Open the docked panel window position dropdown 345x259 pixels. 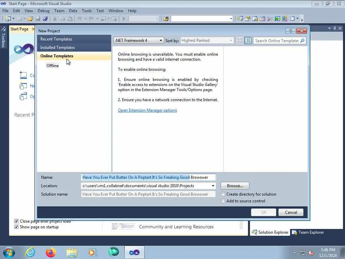(330, 28)
